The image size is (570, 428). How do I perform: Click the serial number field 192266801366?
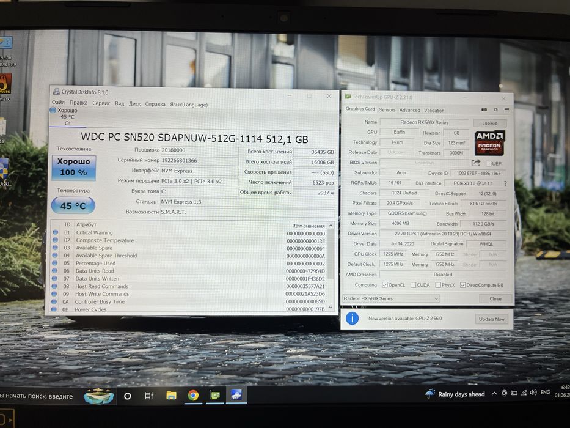(x=200, y=160)
